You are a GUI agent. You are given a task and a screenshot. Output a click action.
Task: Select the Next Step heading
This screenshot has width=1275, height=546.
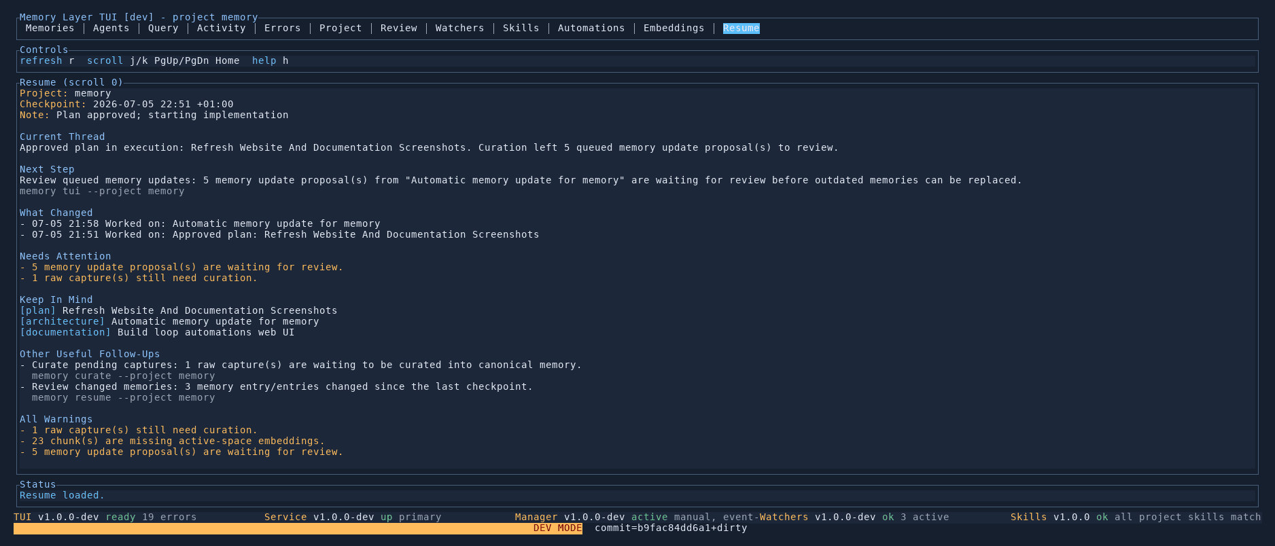(47, 169)
